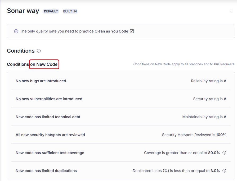Viewport: 237px width, 181px height.
Task: Click the info icon beside Duplicated Lines 3.0%
Action: click(x=224, y=171)
